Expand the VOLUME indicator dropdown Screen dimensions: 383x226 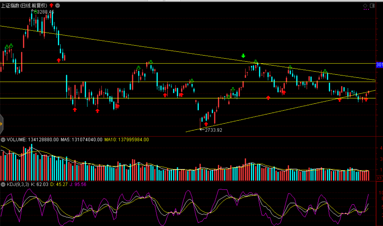(x=3, y=140)
